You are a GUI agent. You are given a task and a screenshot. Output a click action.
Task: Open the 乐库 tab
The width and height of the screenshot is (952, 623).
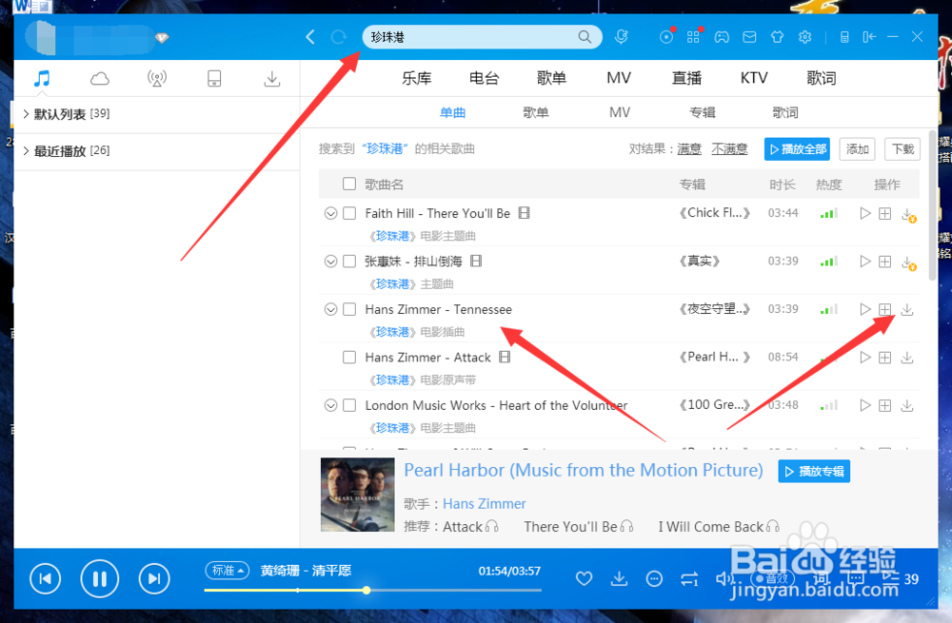tap(417, 78)
